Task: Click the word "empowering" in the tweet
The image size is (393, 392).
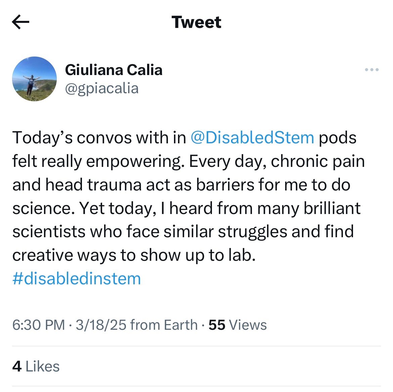Action: click(134, 162)
